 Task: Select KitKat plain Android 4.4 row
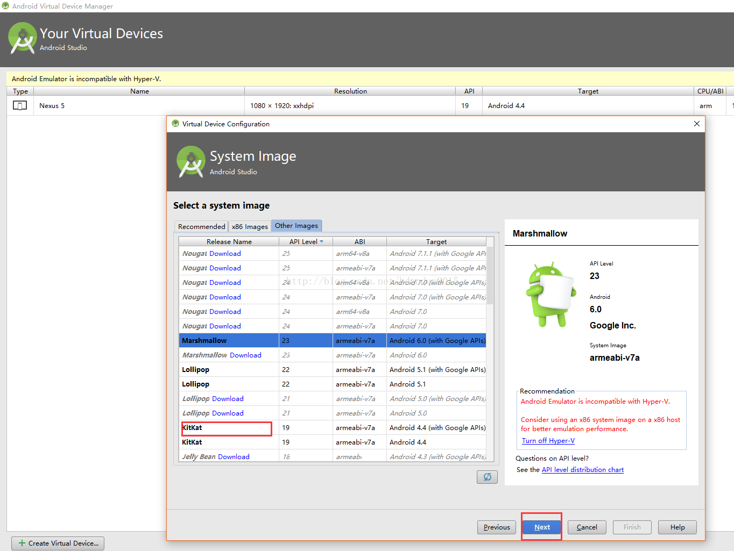tap(333, 442)
